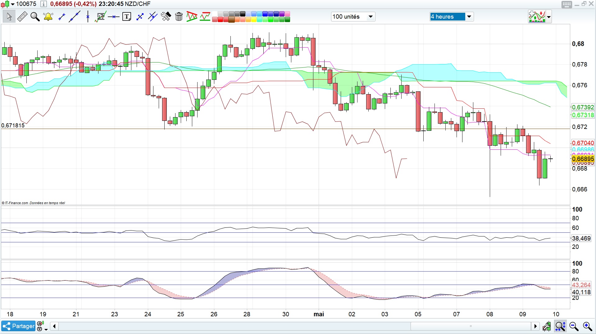The image size is (596, 334).
Task: Click the 0,671815 horizontal line label
Action: (x=13, y=126)
